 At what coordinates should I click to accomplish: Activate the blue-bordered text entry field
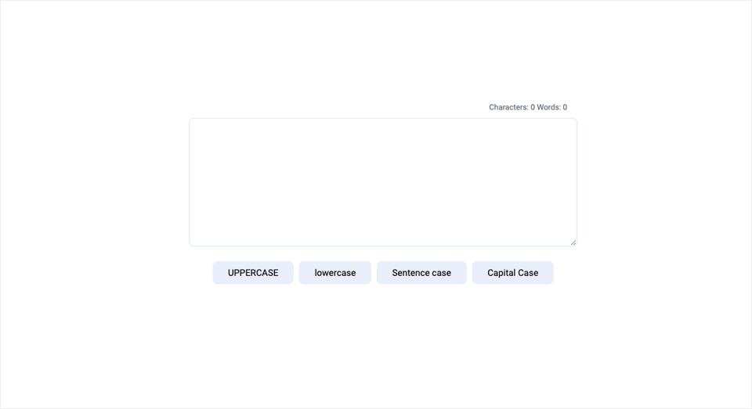tap(383, 182)
